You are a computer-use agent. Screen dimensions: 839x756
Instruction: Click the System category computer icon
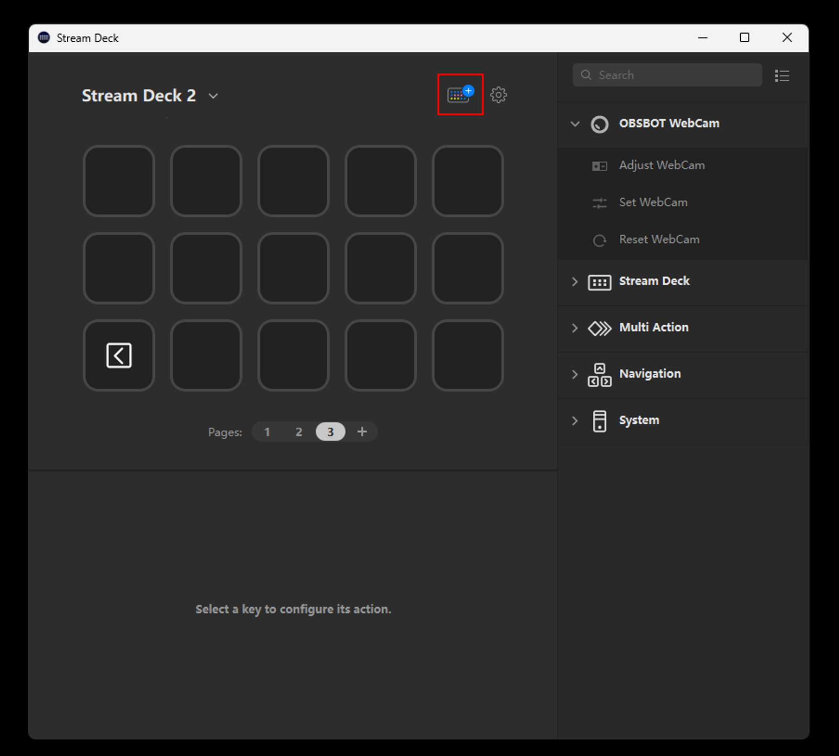coord(599,421)
